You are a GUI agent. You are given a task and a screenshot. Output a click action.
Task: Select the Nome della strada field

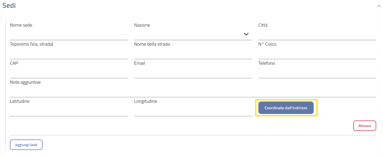point(193,54)
